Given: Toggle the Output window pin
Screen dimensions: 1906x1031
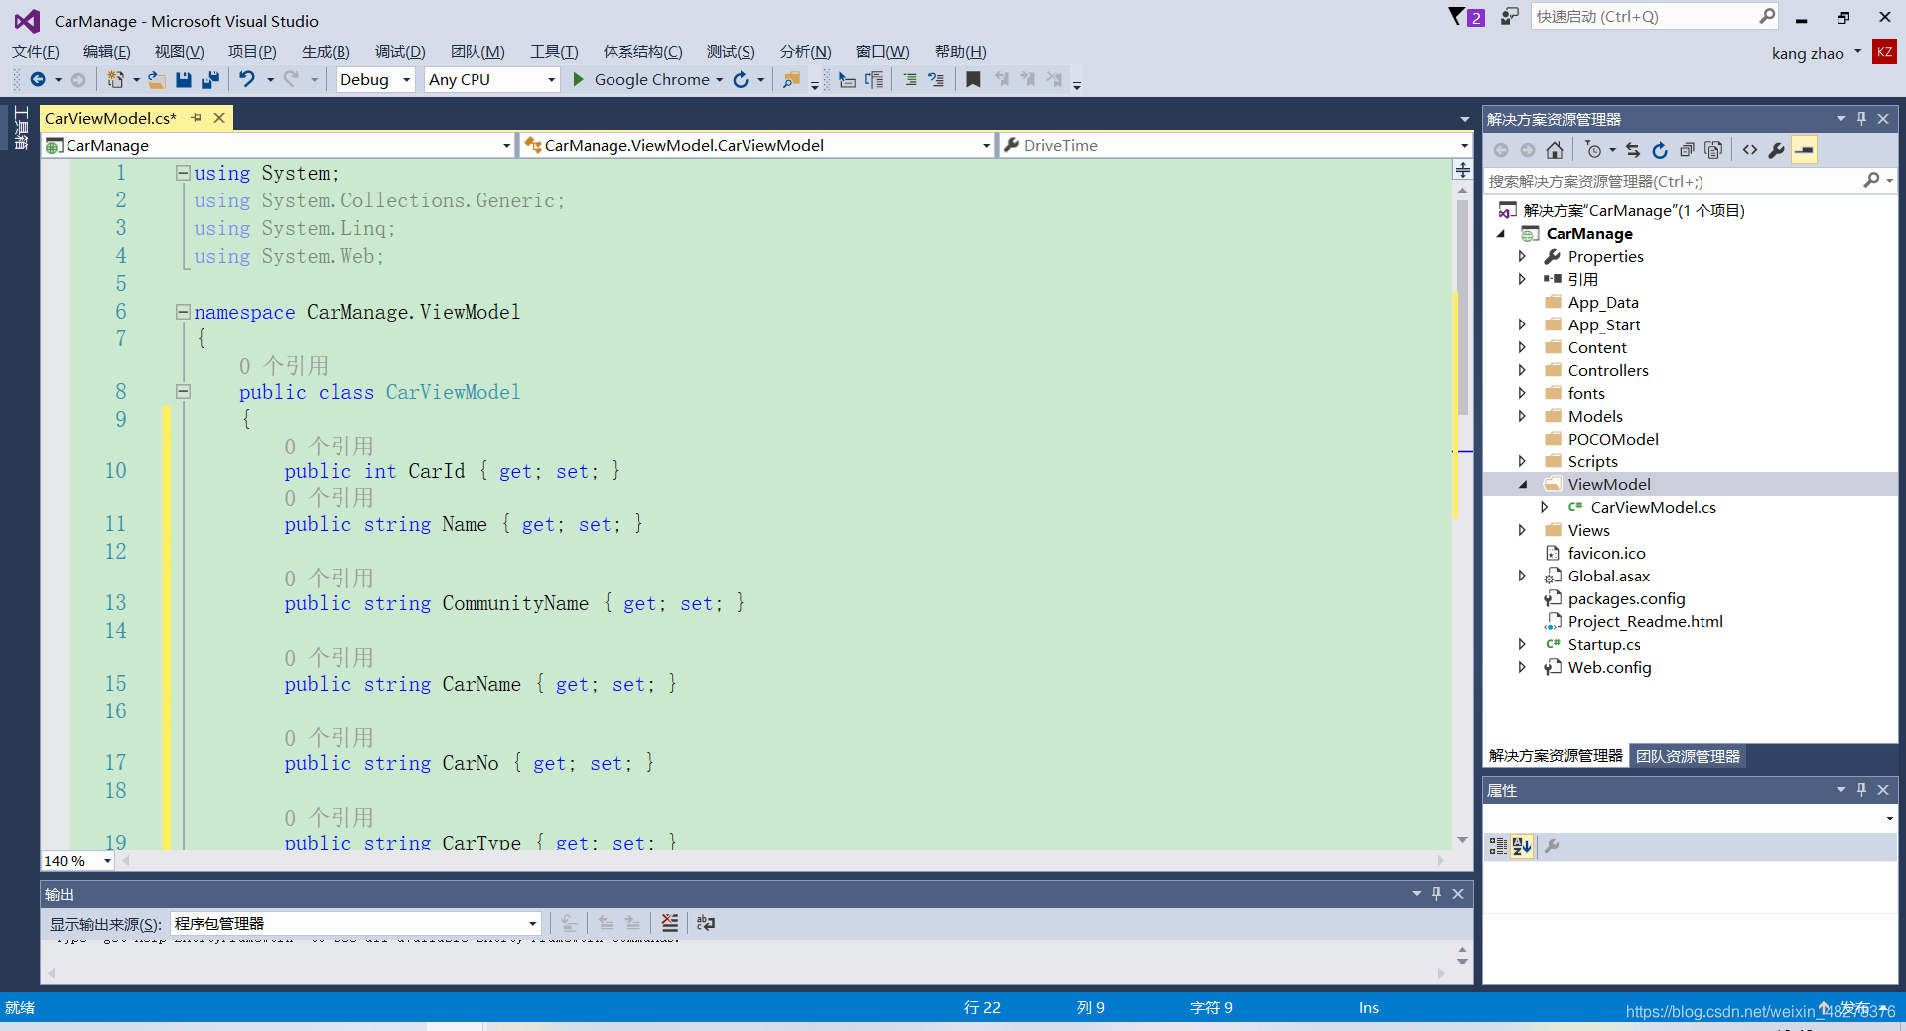Looking at the screenshot, I should 1436,893.
